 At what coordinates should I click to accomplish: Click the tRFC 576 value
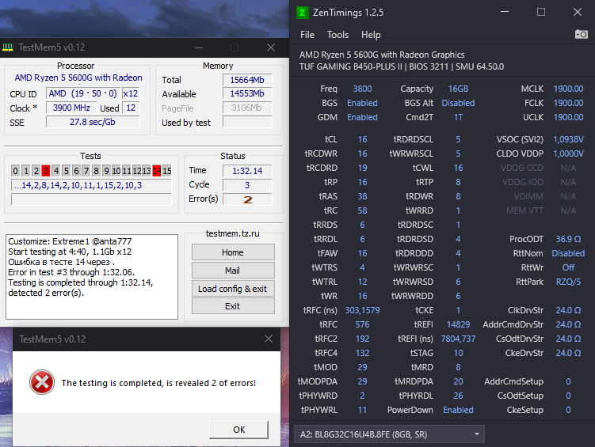click(362, 324)
